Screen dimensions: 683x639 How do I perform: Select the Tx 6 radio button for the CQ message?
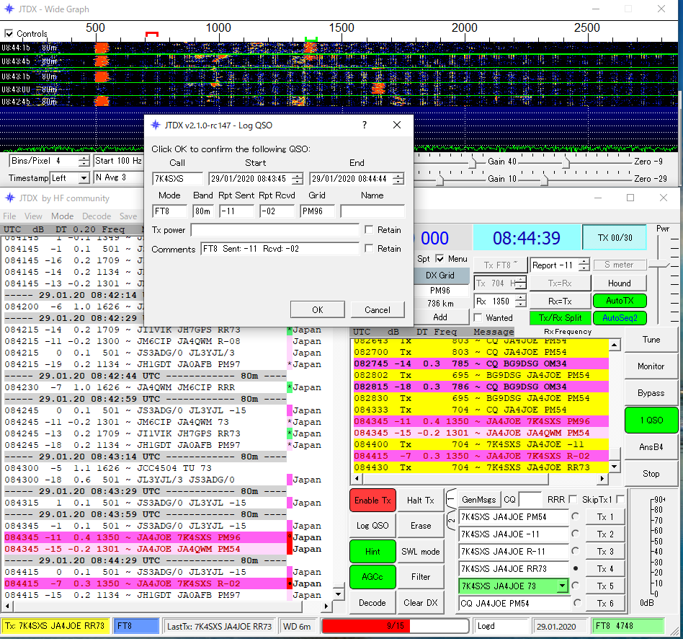(x=576, y=604)
